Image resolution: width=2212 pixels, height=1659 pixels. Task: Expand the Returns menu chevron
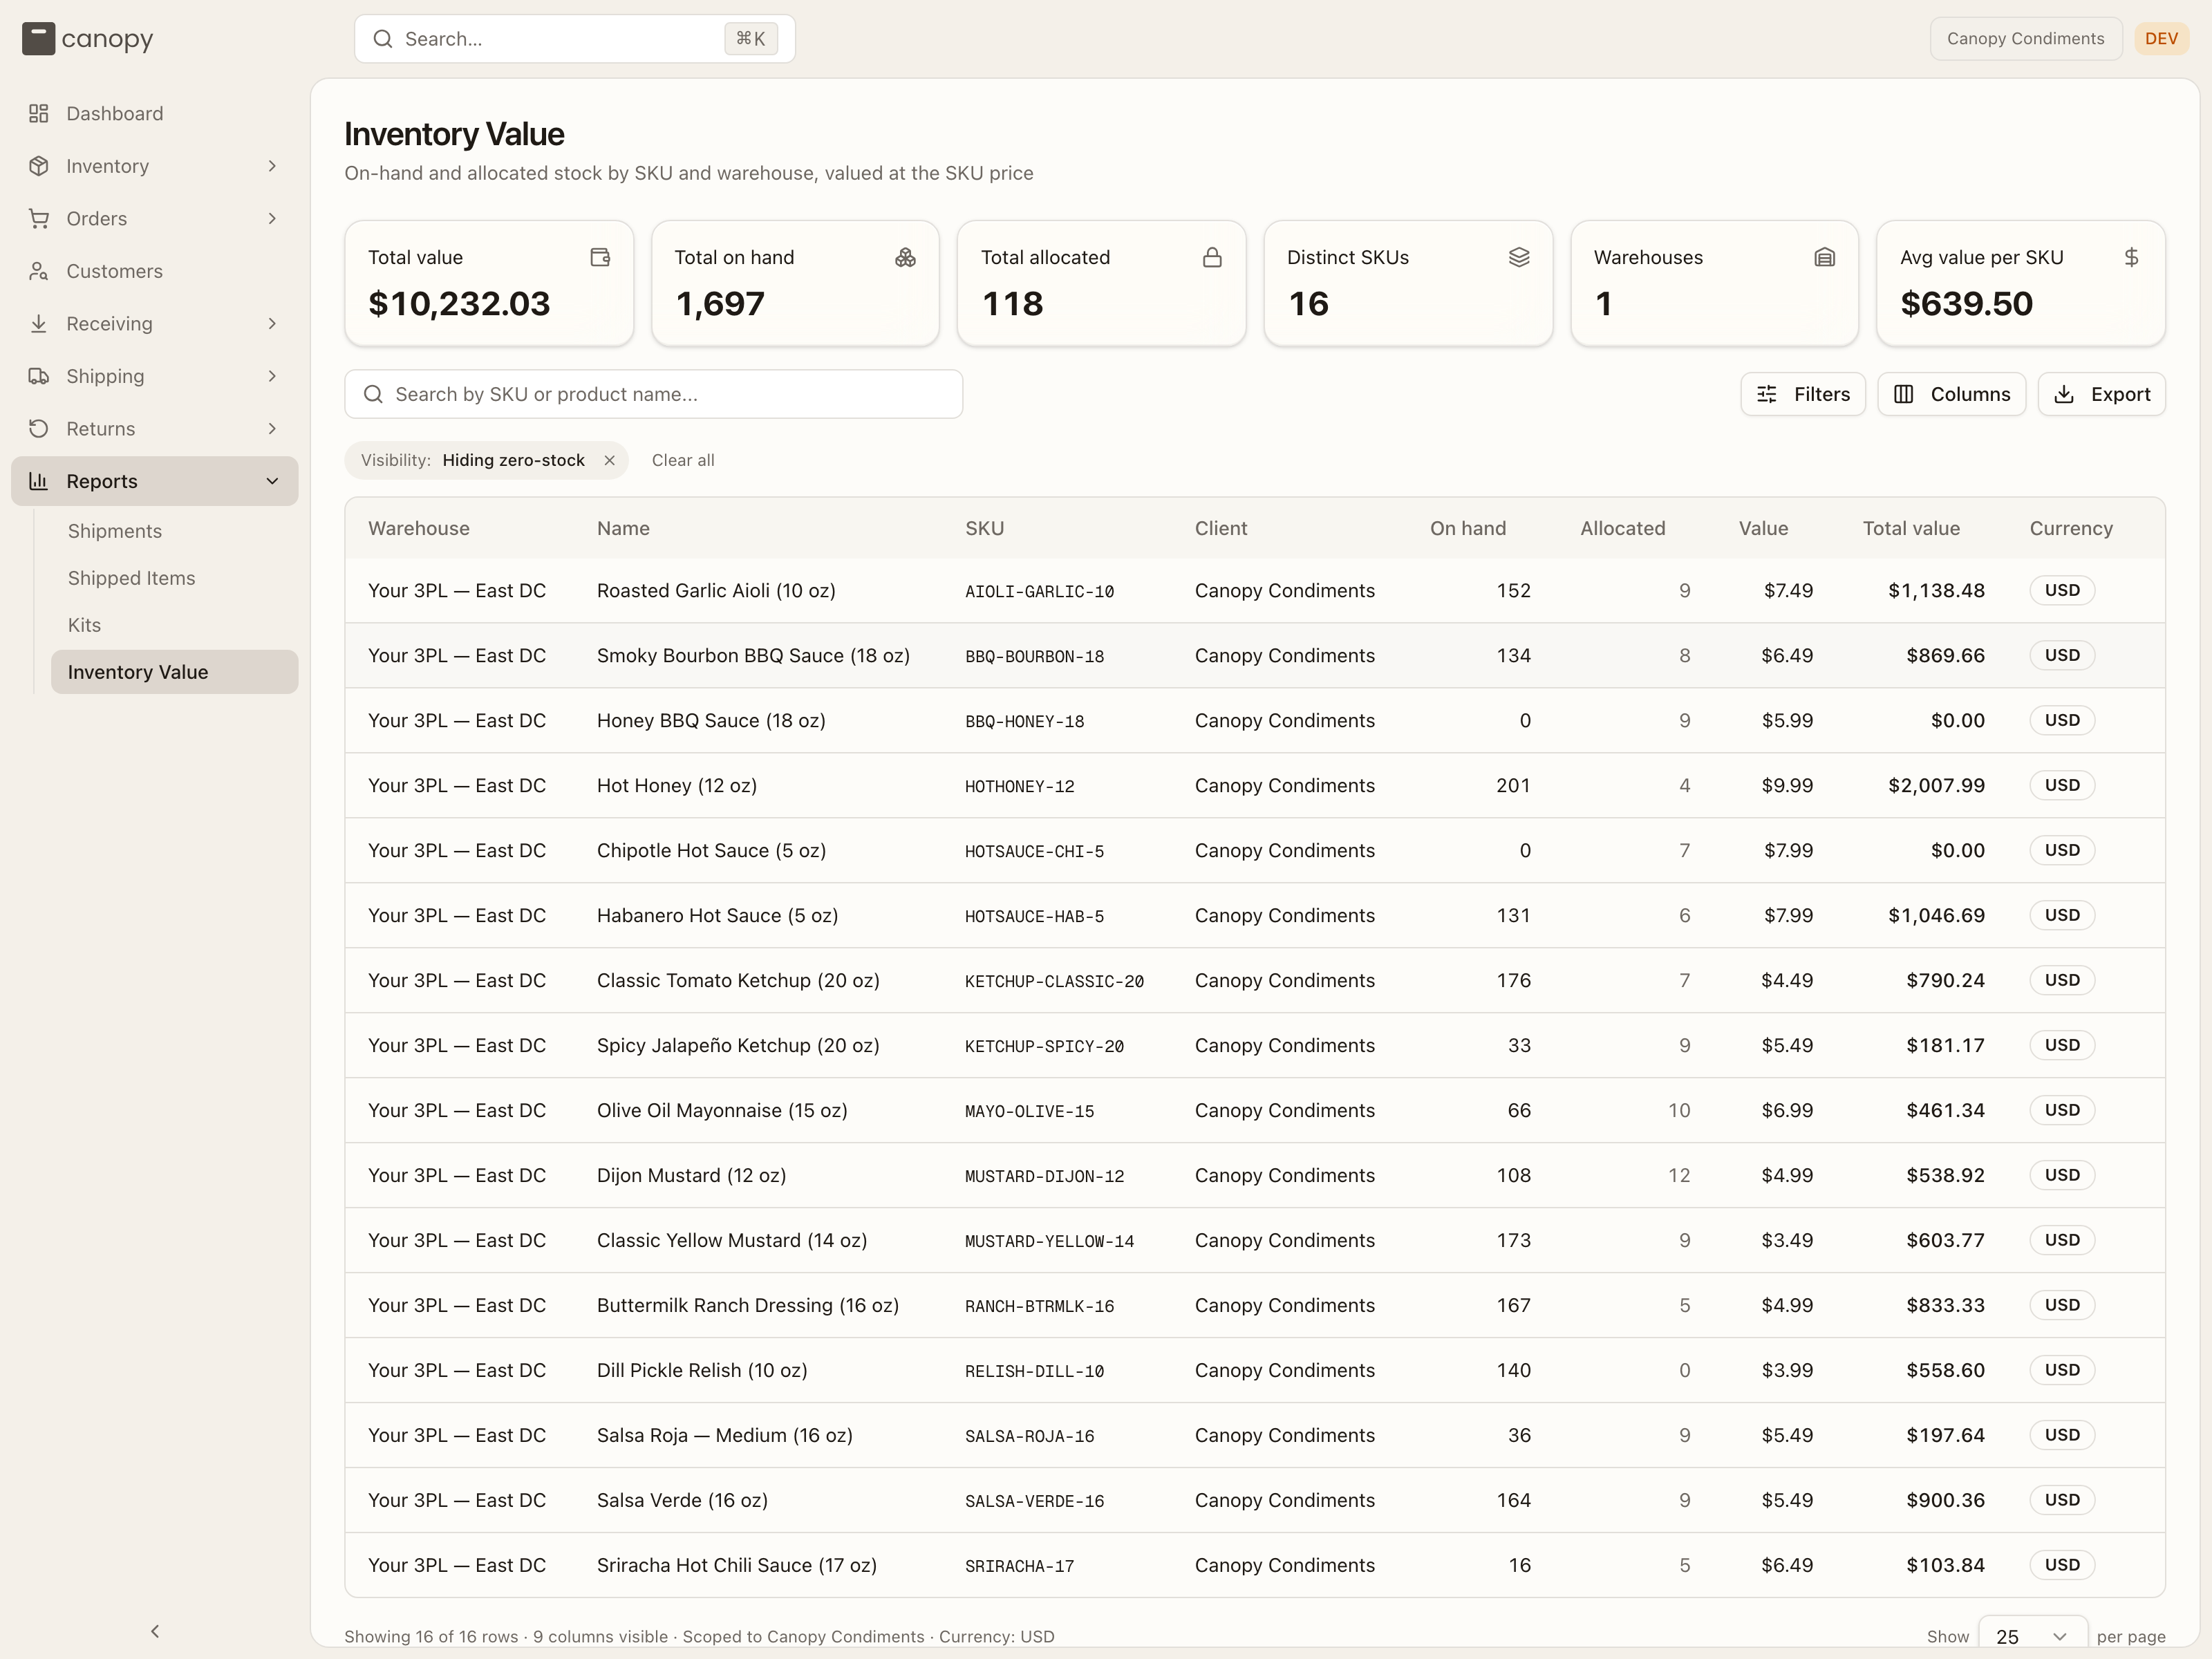tap(272, 429)
